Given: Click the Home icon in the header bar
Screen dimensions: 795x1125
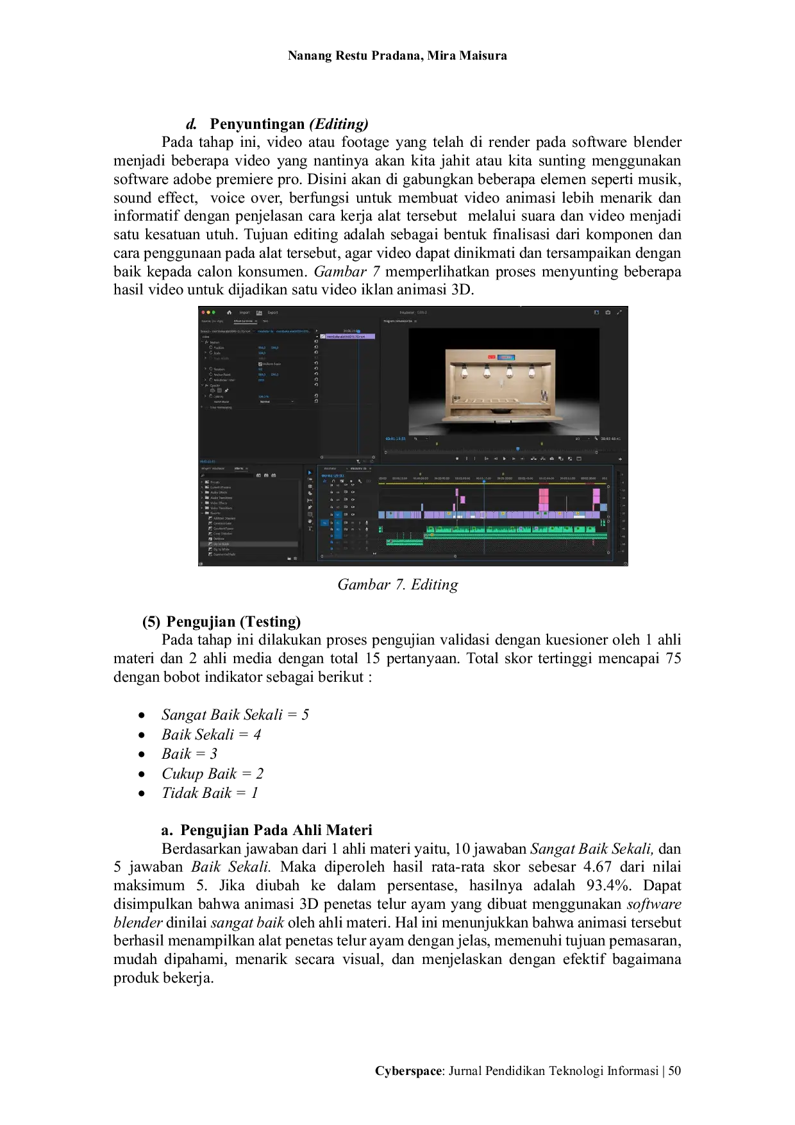Looking at the screenshot, I should 229,312.
